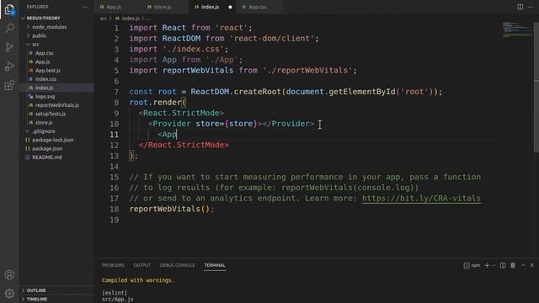Click the src breadcrumb segment
This screenshot has width=539, height=303.
(104, 19)
